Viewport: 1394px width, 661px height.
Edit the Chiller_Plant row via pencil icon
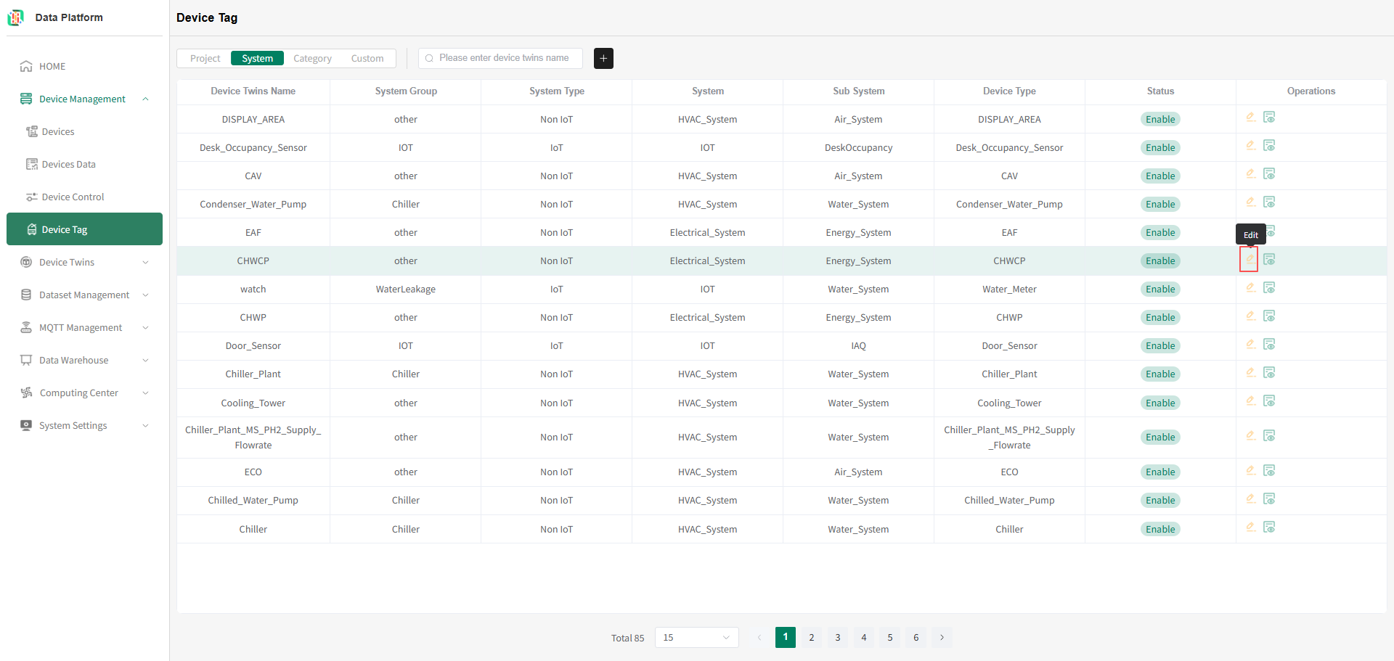[x=1250, y=373]
